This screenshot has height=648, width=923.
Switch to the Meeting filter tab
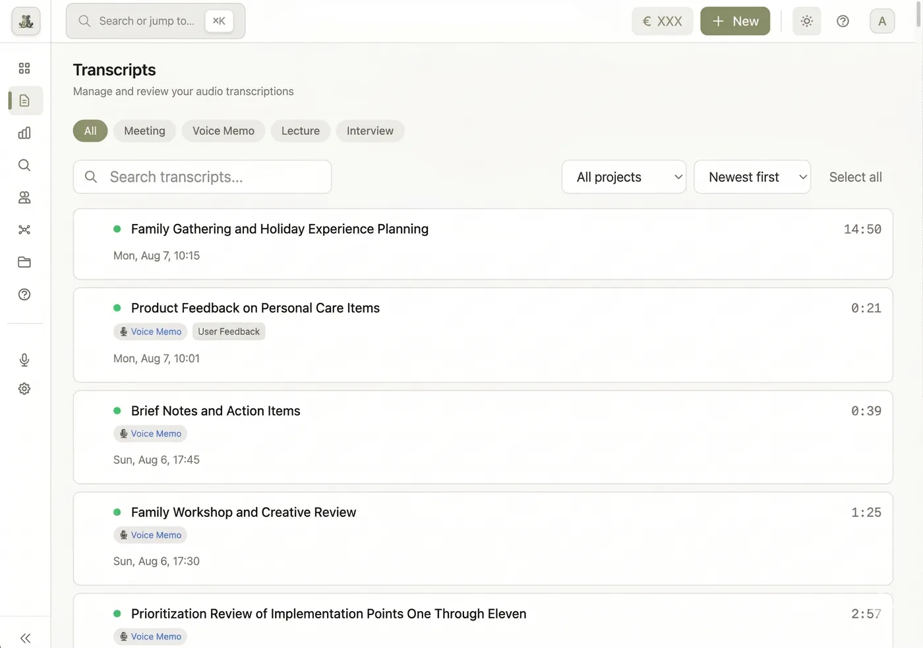point(144,130)
